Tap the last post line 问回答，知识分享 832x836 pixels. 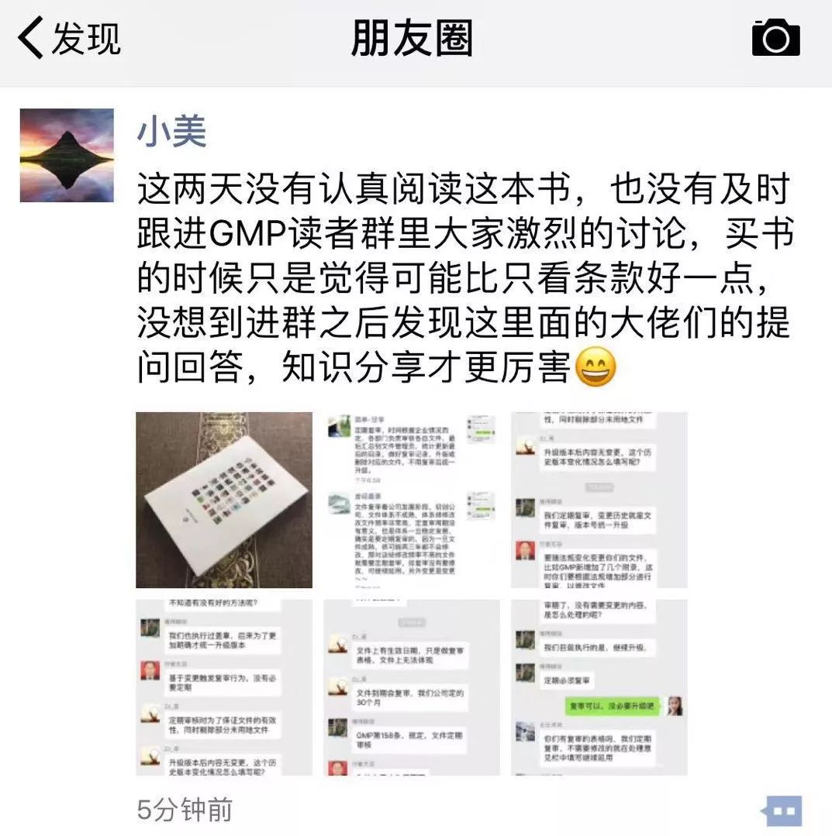(x=377, y=366)
